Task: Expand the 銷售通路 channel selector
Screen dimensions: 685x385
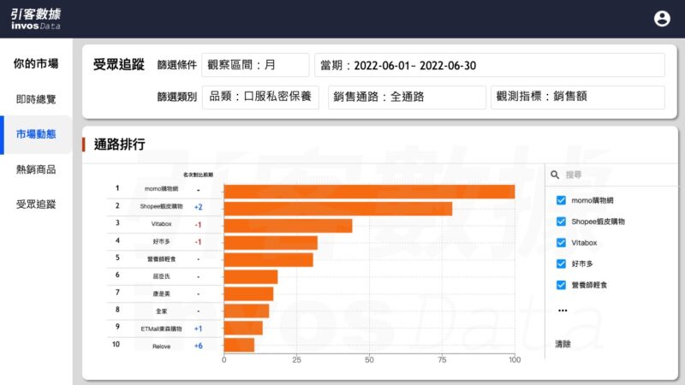Action: [406, 98]
